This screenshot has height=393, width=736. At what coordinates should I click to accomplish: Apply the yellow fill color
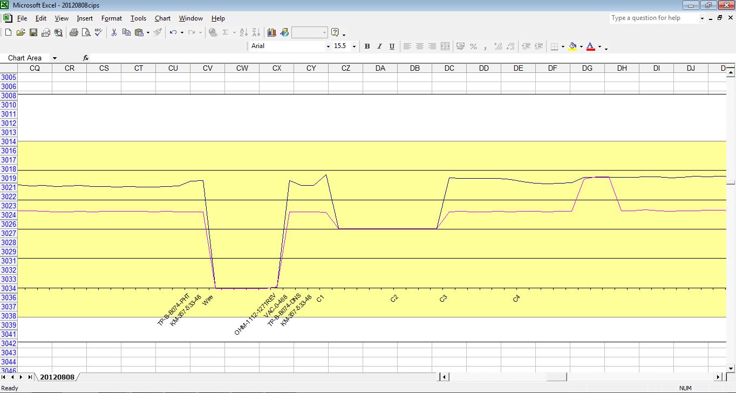click(x=573, y=46)
